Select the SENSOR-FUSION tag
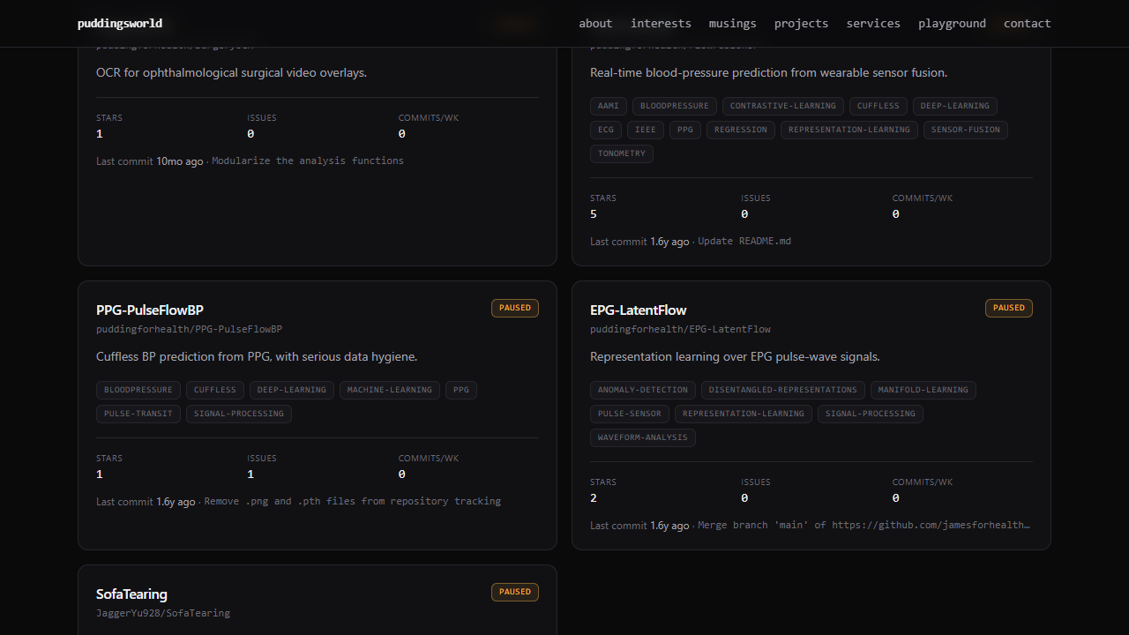The image size is (1129, 635). [966, 130]
